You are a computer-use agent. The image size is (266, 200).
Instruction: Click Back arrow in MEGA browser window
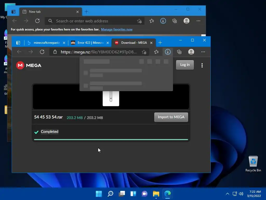click(19, 52)
